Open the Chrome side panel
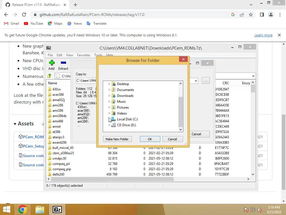This screenshot has height=215, width=286. click(x=262, y=15)
